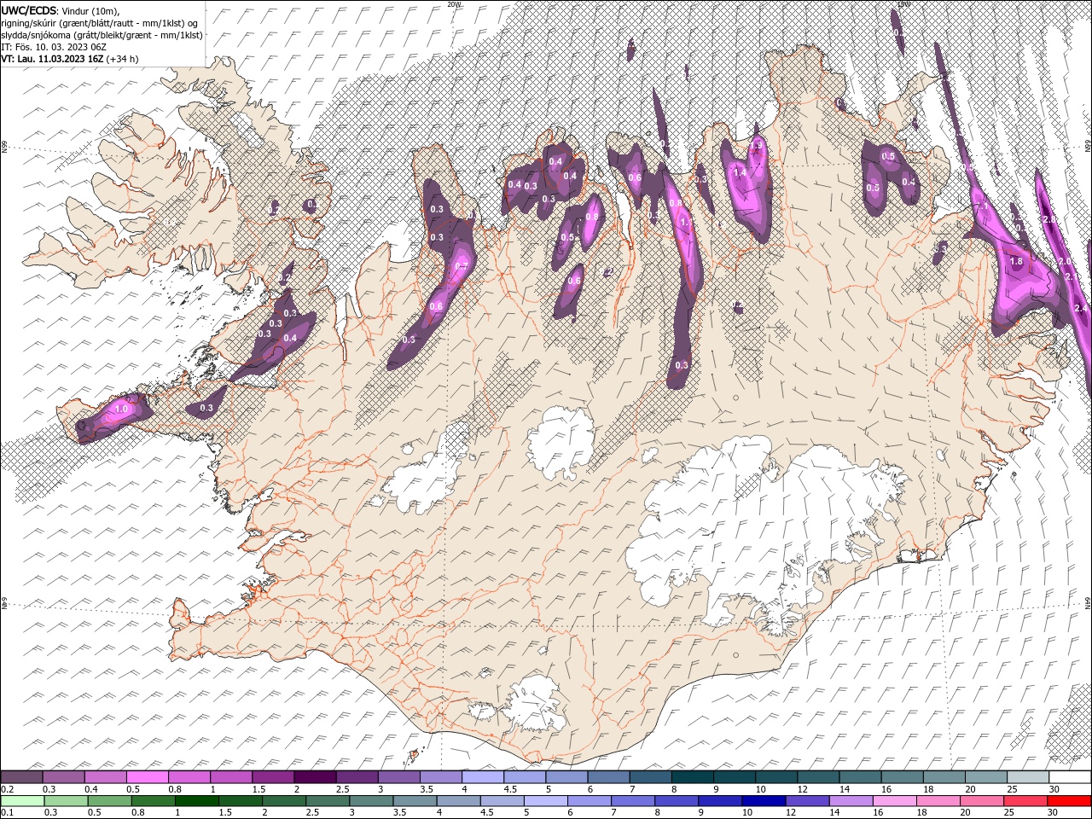The height and width of the screenshot is (819, 1092).
Task: Click the 0.2 swatch in the upper legend row
Action: click(x=22, y=777)
